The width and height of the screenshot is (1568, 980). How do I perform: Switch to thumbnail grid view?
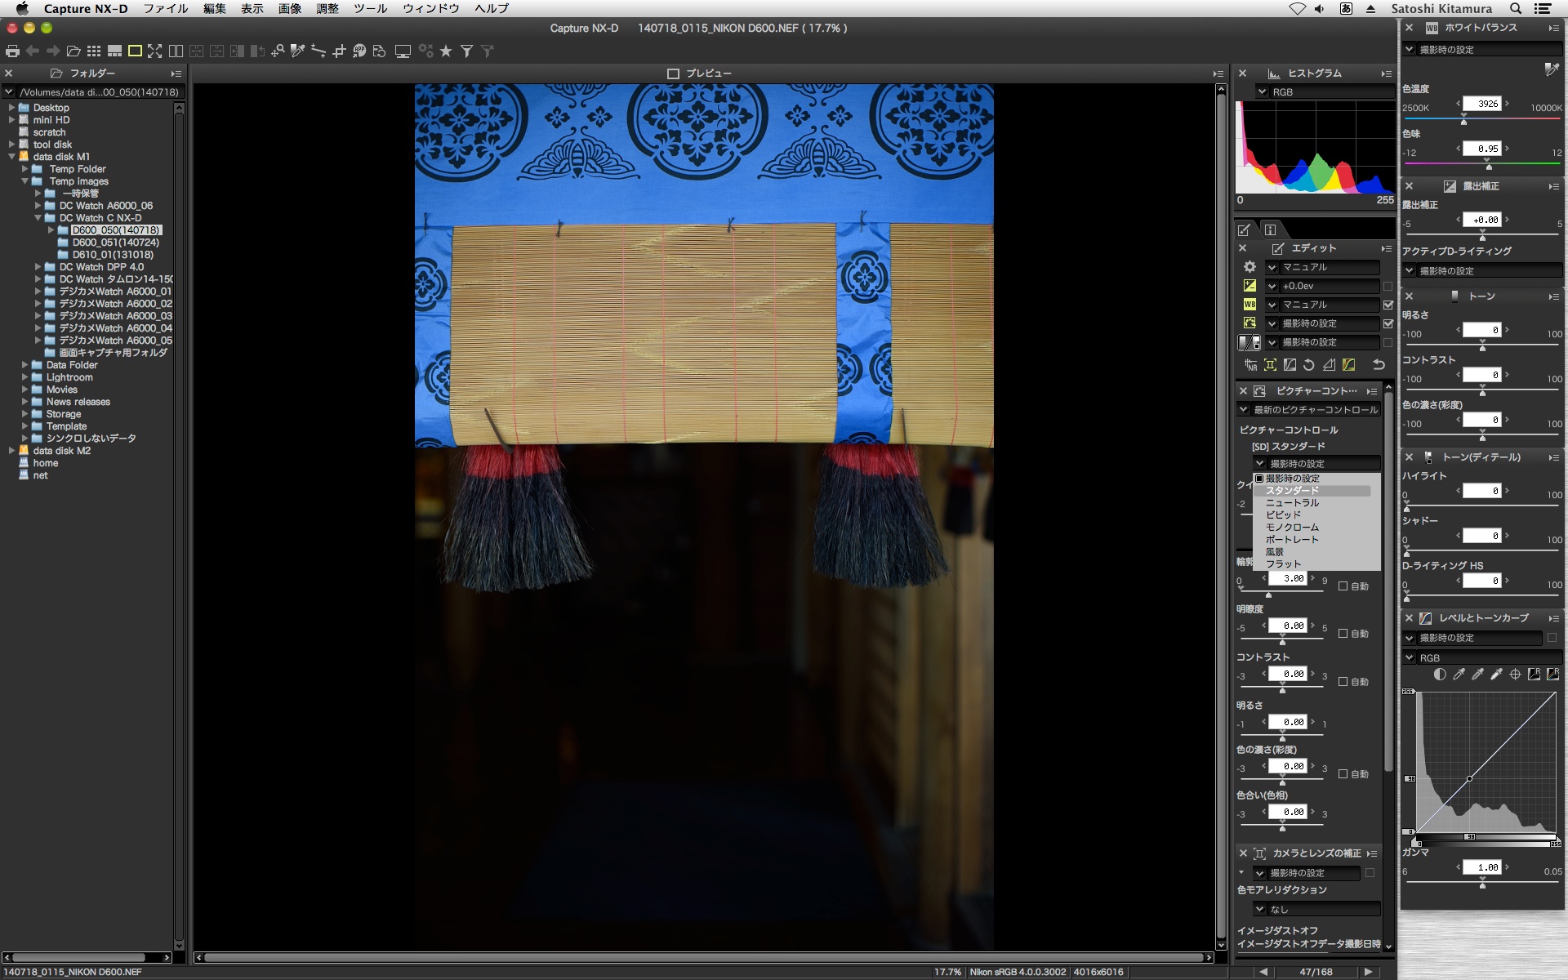[x=94, y=51]
